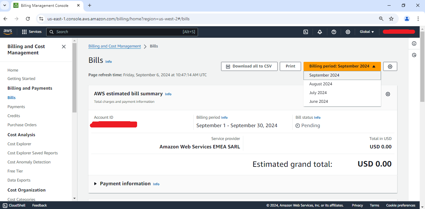Open CloudShell icon in top navigation

[306, 32]
